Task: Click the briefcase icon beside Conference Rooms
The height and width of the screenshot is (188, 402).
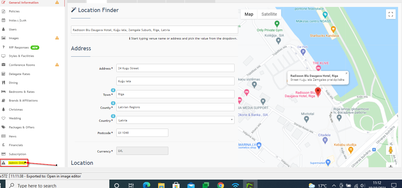Action: point(3,65)
